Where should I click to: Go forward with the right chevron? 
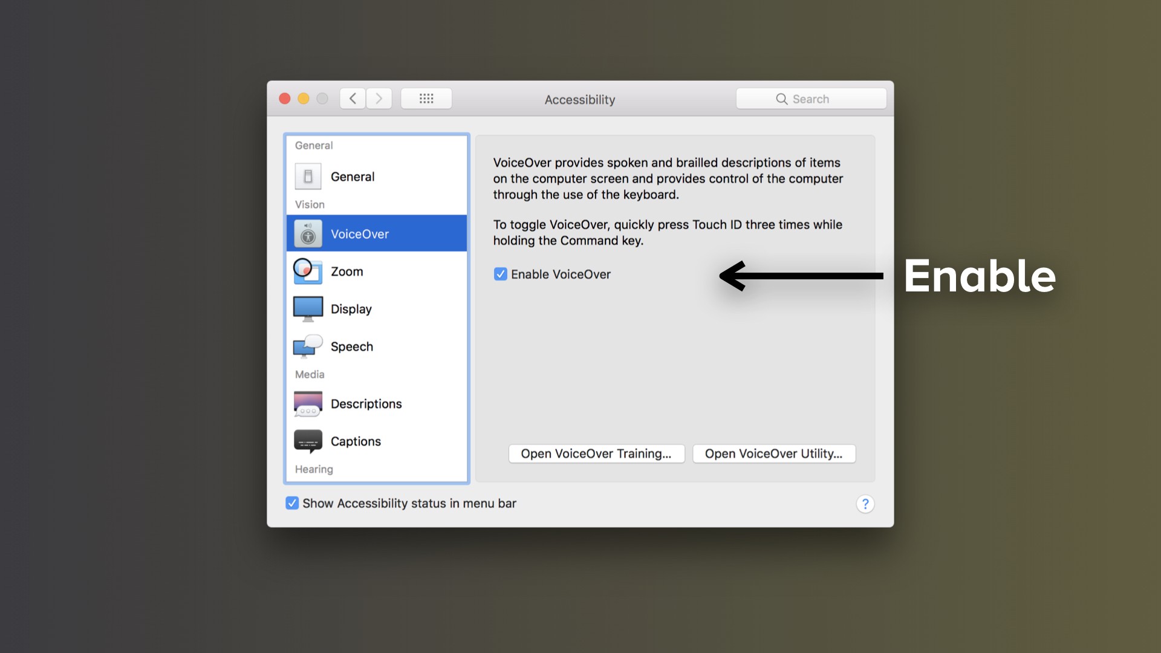379,99
